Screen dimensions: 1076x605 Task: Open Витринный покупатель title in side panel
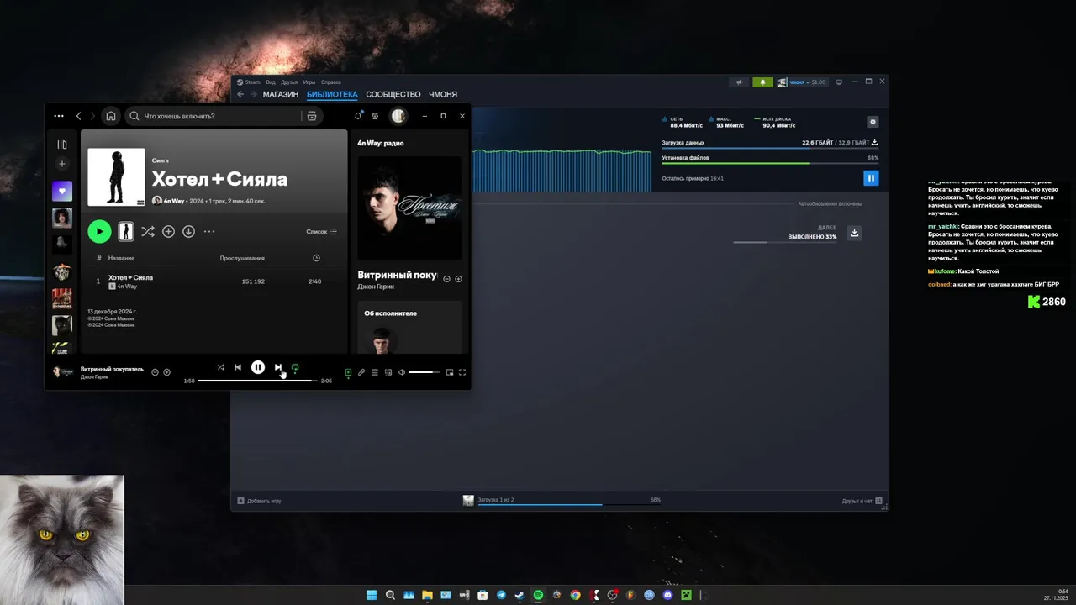coord(397,275)
